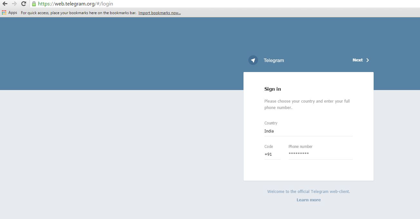Click 'For quick access' bookmarks bar text
The width and height of the screenshot is (420, 219).
(x=79, y=13)
